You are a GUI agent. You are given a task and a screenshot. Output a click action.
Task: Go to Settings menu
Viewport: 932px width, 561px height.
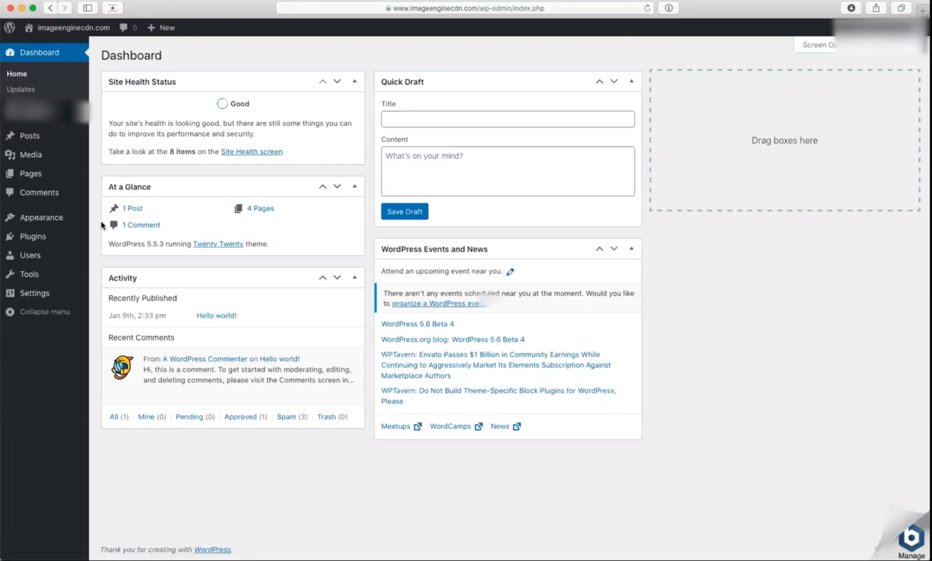tap(34, 293)
